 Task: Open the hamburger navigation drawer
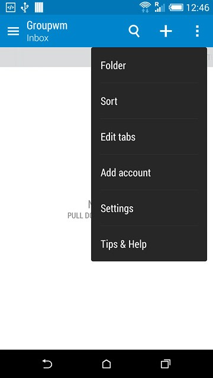pyautogui.click(x=13, y=31)
